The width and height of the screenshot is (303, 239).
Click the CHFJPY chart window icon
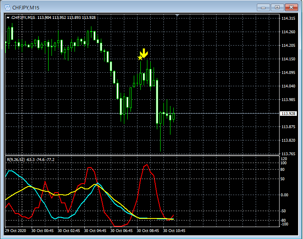[7, 7]
